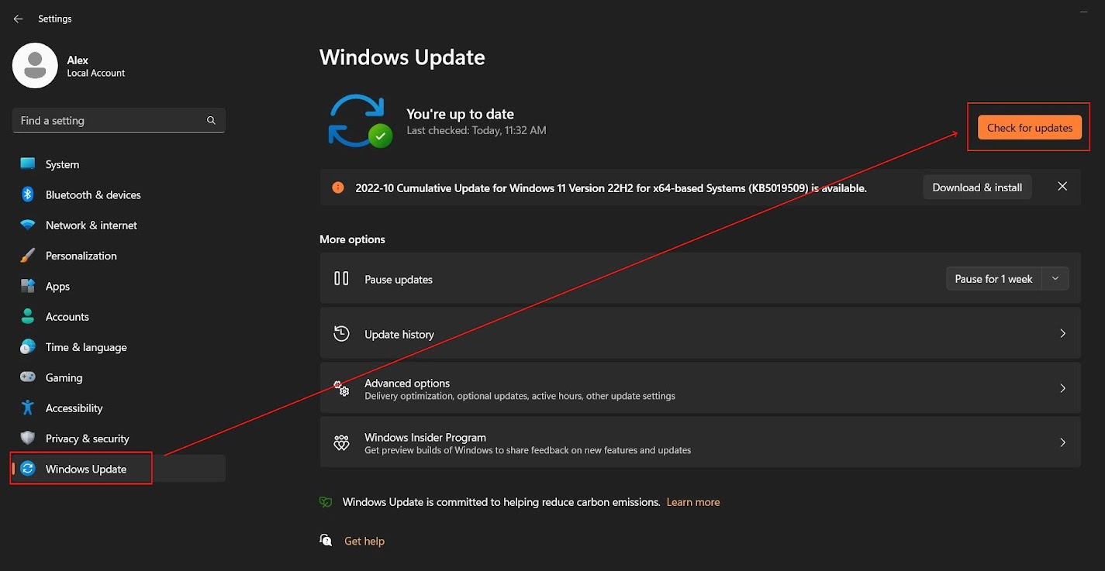Click the Gaming controller icon
1105x571 pixels.
(28, 377)
